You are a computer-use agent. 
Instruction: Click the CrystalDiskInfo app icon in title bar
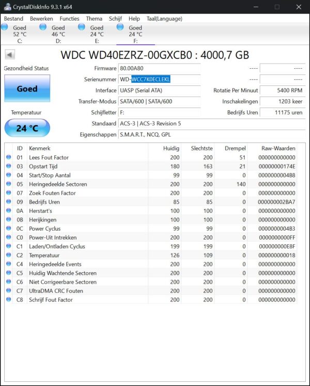pyautogui.click(x=7, y=7)
